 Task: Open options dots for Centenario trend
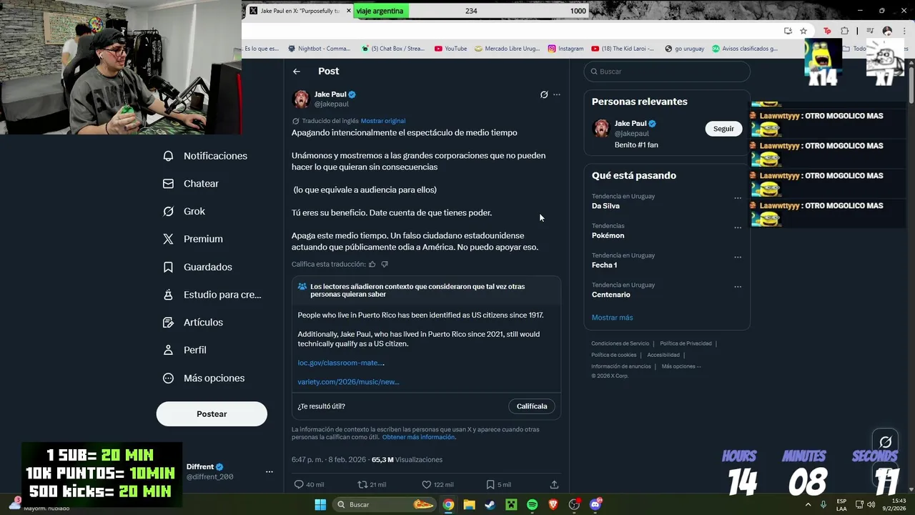pyautogui.click(x=738, y=287)
